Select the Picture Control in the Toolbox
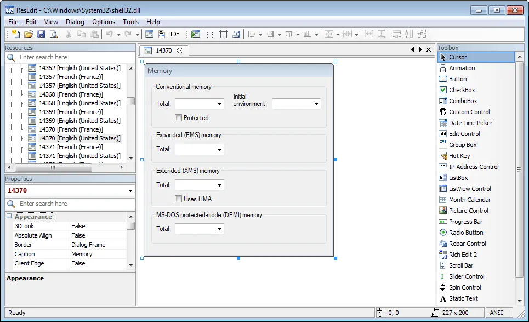529x322 pixels. pos(465,210)
